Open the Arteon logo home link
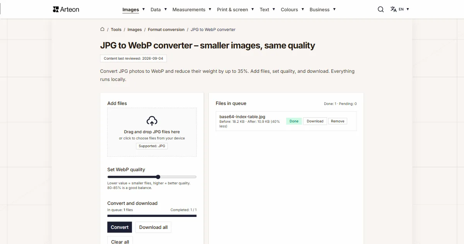The height and width of the screenshot is (244, 464). click(66, 9)
